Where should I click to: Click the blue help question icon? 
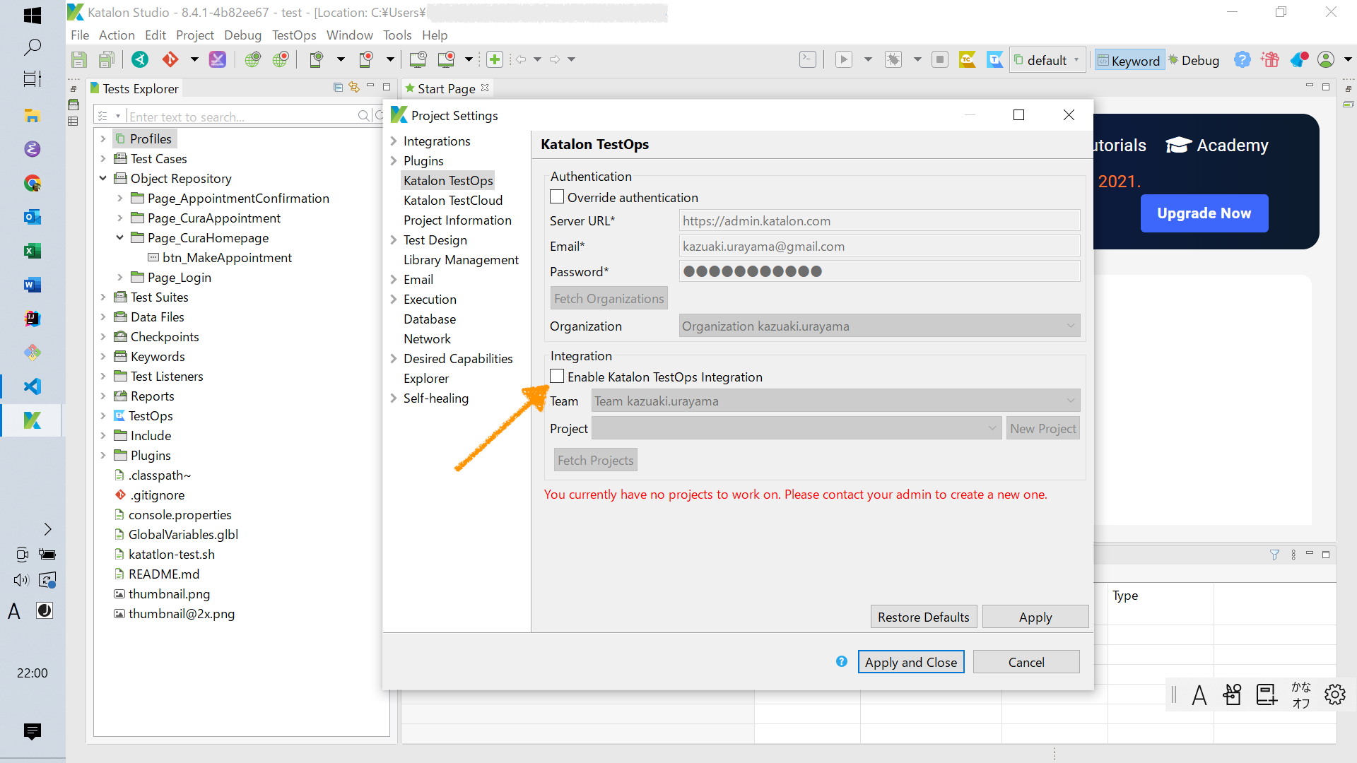tap(1242, 59)
